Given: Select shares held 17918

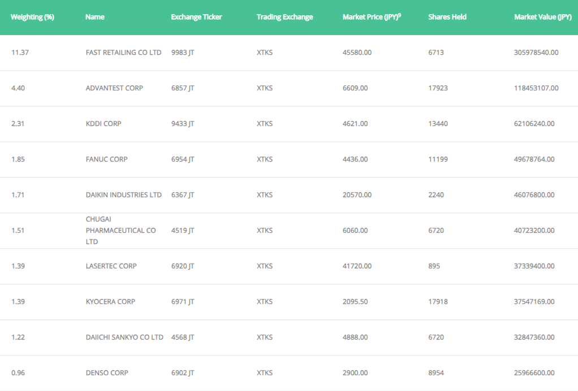Looking at the screenshot, I should [x=438, y=302].
